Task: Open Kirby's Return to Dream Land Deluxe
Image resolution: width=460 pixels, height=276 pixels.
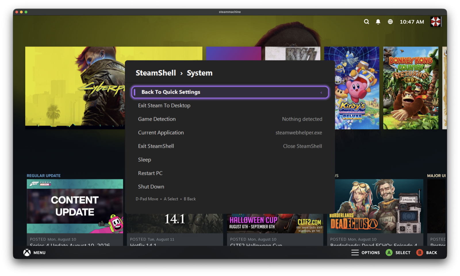Action: 357,88
